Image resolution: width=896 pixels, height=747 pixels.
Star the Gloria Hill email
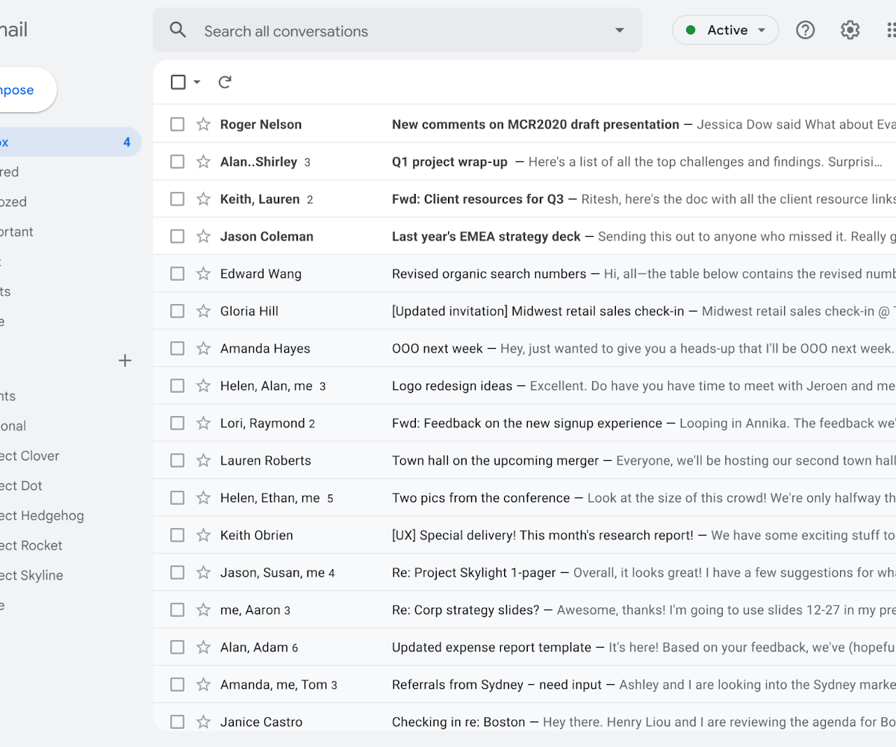pyautogui.click(x=203, y=311)
